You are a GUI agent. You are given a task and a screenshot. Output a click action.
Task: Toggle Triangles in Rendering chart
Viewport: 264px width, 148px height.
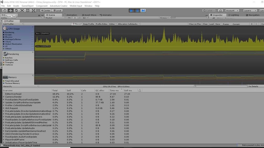[4, 62]
